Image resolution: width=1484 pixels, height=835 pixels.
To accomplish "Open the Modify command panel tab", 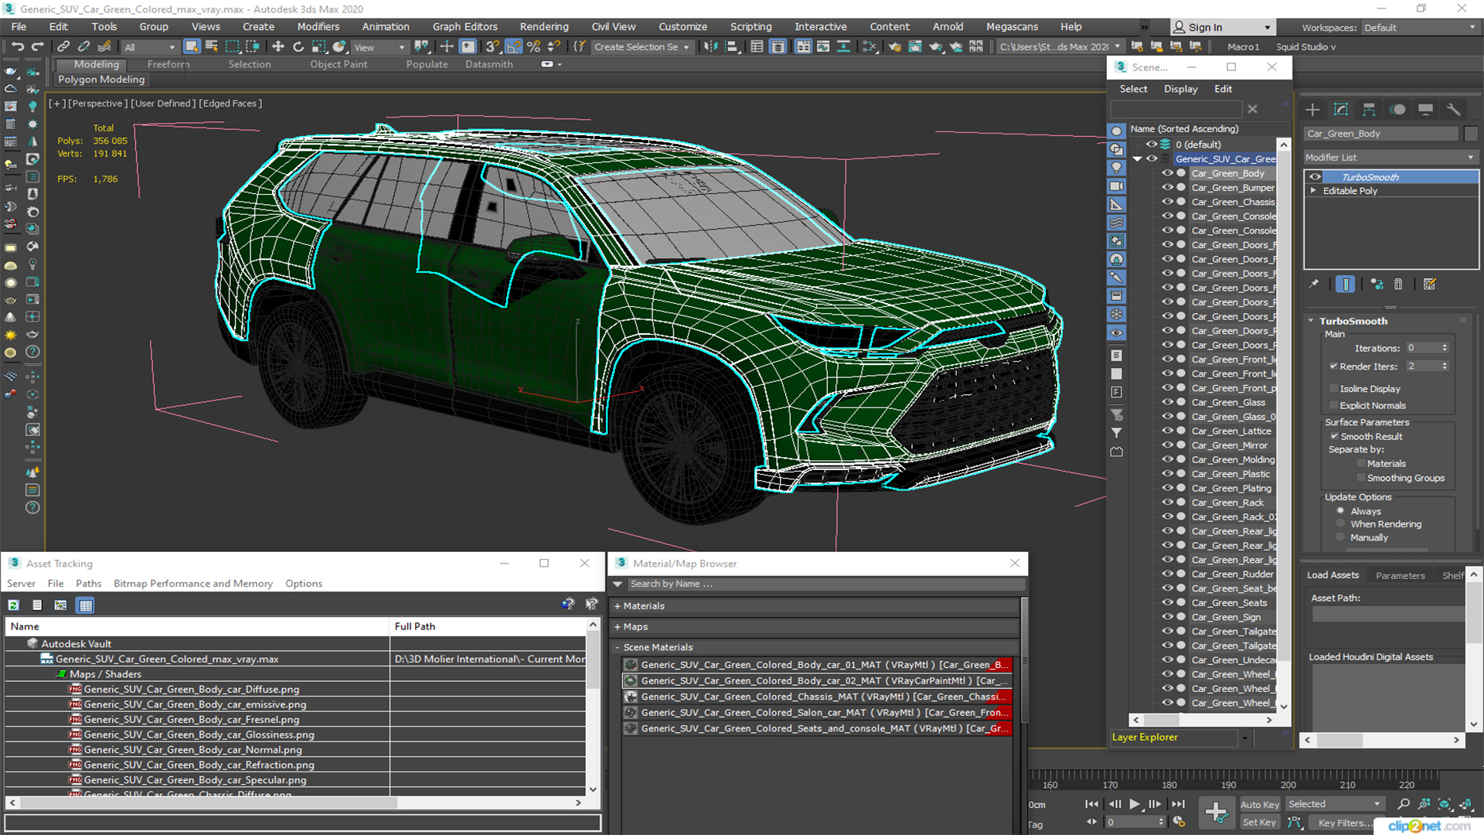I will pyautogui.click(x=1341, y=110).
